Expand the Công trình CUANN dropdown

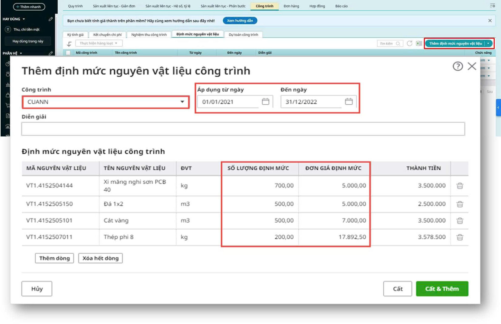click(x=182, y=102)
